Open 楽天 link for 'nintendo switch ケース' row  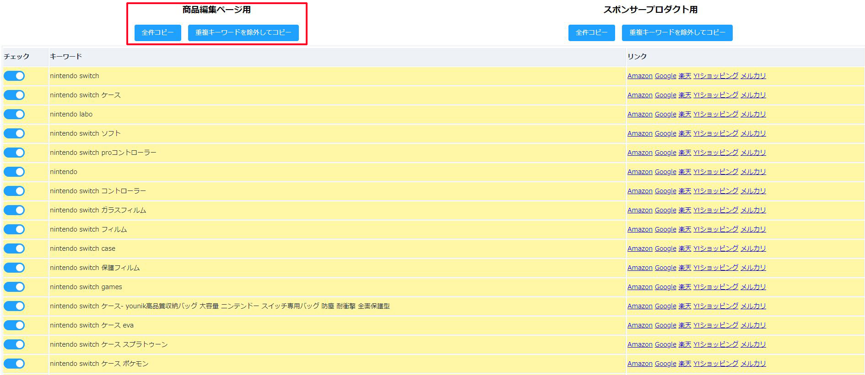pos(685,95)
